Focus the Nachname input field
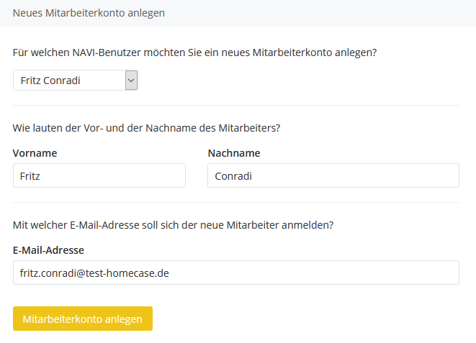 coord(333,175)
